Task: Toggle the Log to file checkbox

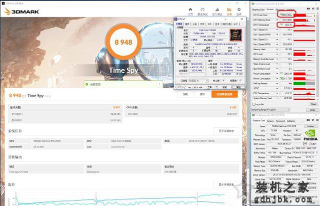Action: tap(254, 104)
